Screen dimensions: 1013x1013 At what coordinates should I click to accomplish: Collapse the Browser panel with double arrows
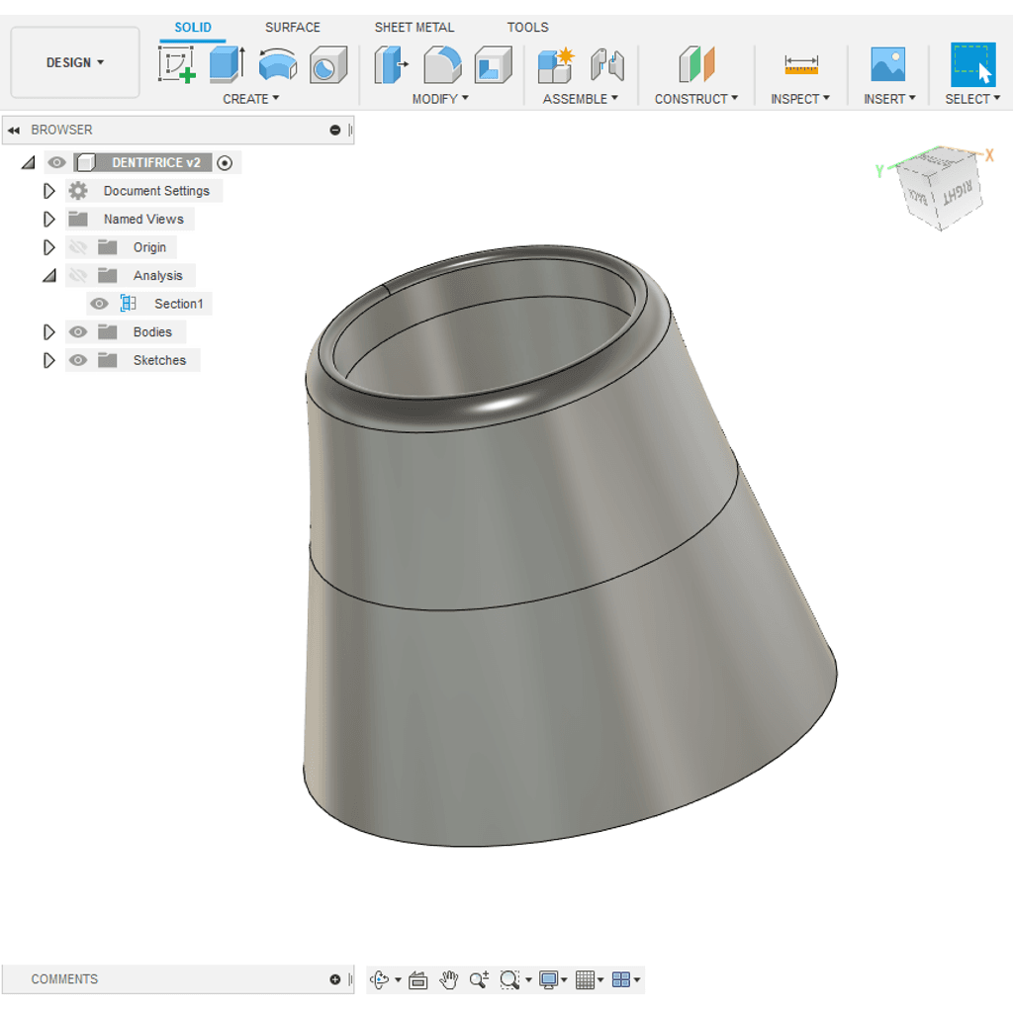pos(14,130)
